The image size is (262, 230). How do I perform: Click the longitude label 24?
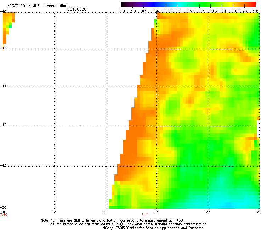point(156,212)
